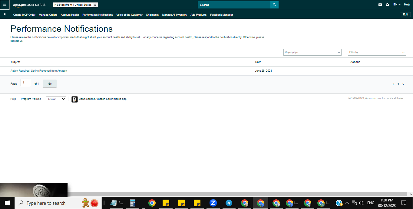Viewport: 413px width, 209px height.
Task: Expand the 25 per page dropdown
Action: [312, 52]
